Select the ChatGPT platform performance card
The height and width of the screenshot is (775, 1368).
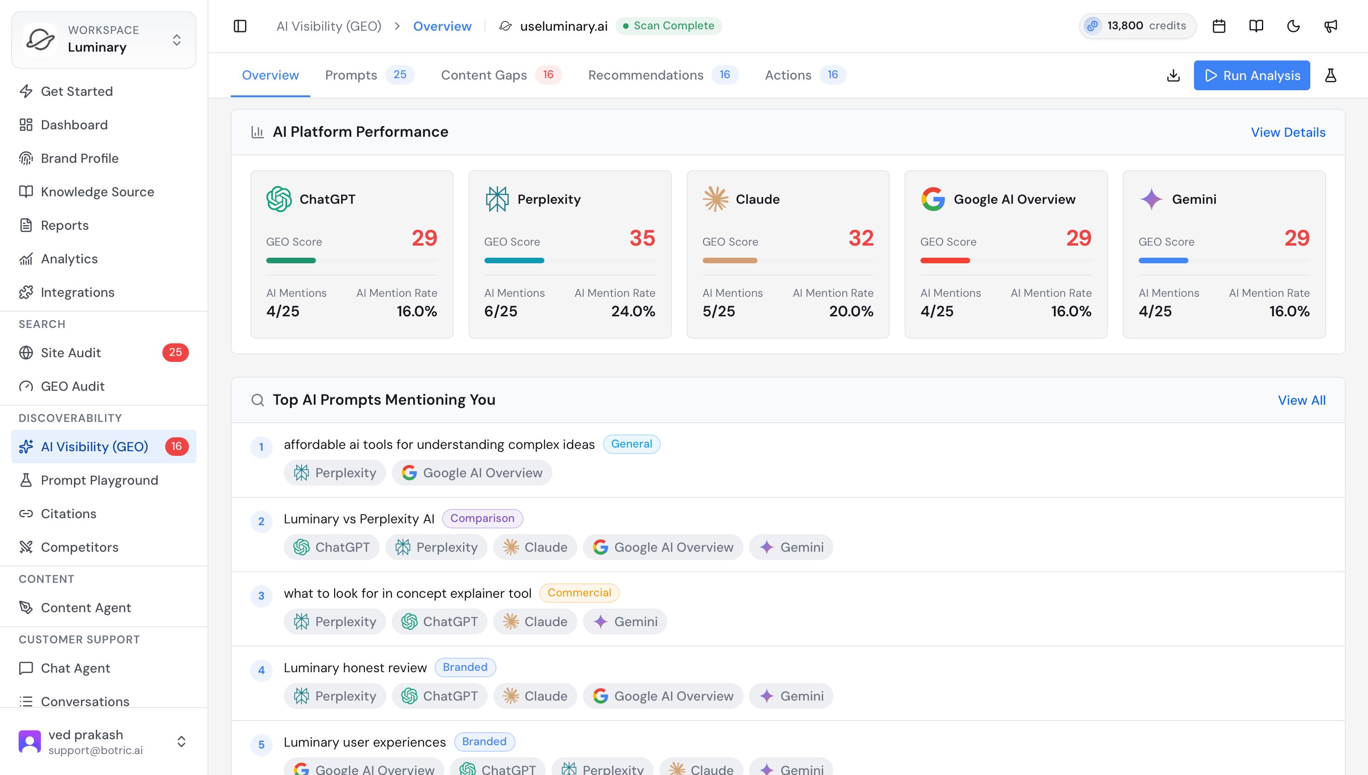[352, 254]
